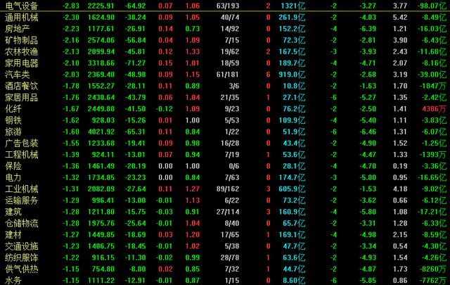Screen dimensions: 450x285
Task: Click the 63/193 stock count cell
Action: tap(228, 6)
